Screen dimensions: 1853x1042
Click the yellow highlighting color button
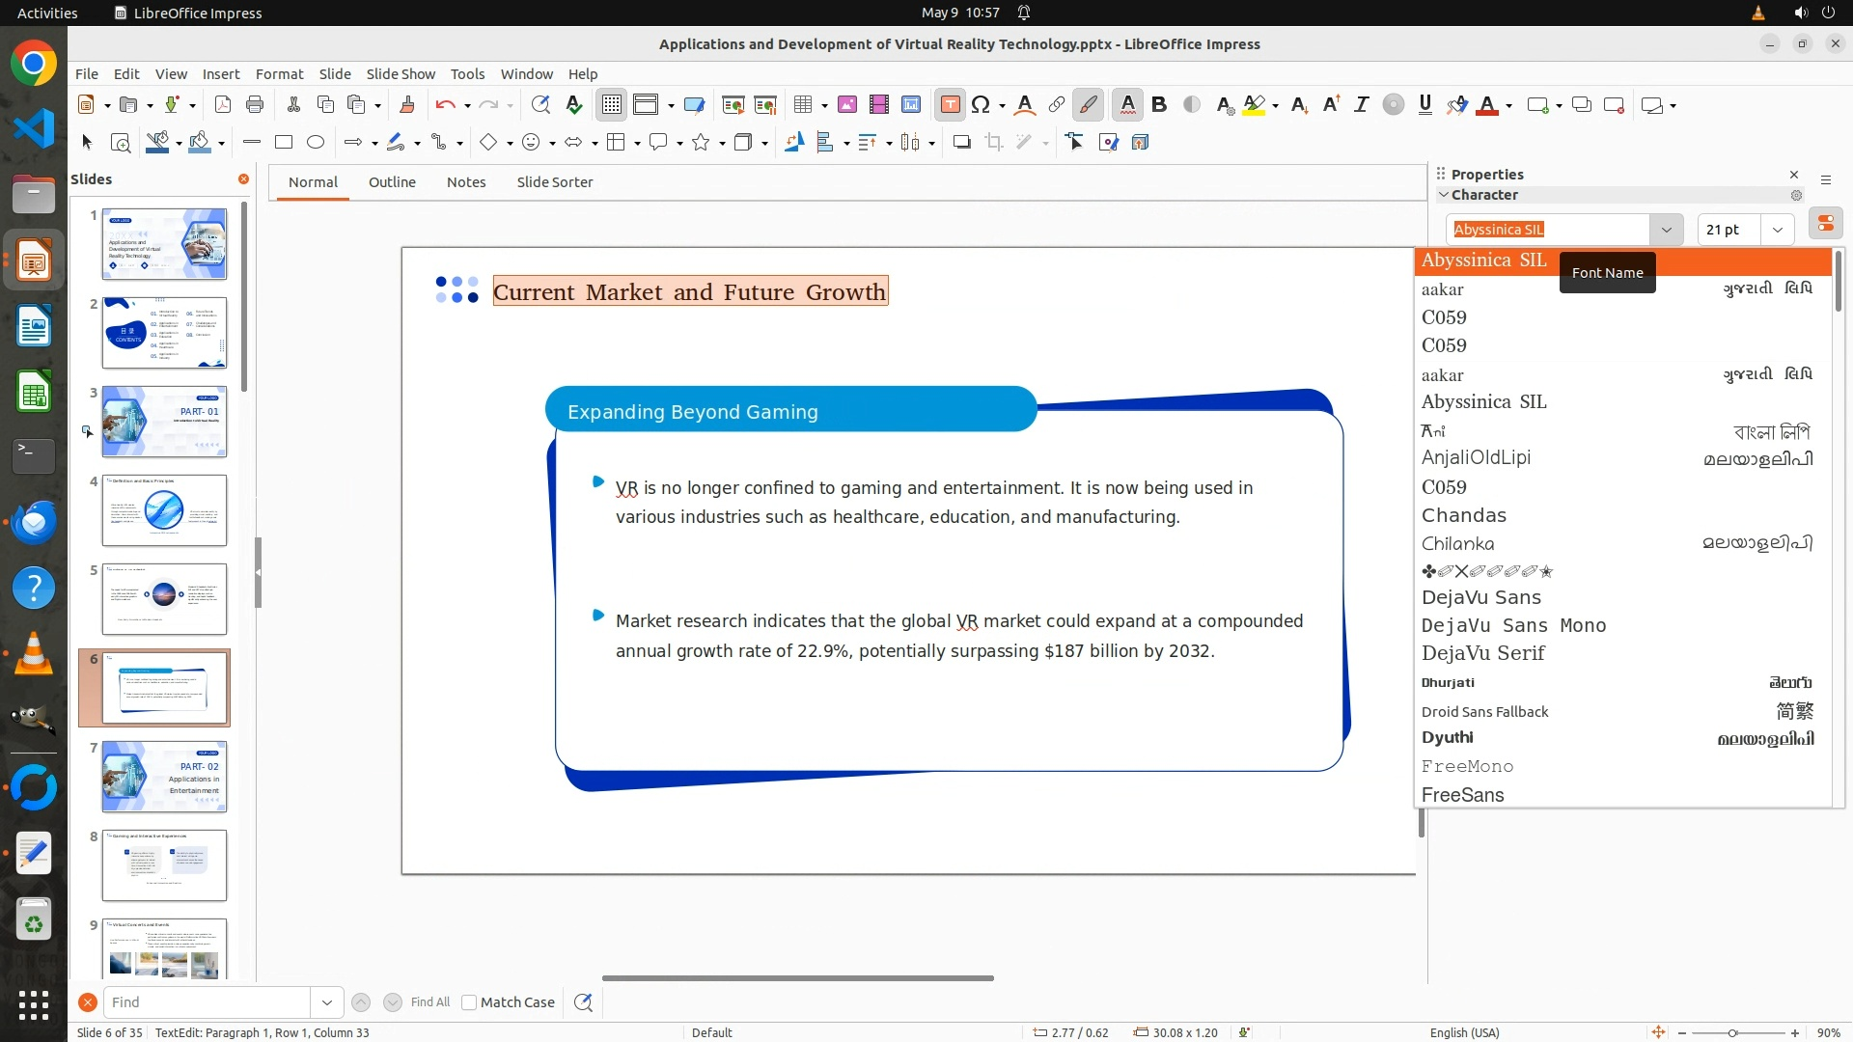coord(1254,105)
